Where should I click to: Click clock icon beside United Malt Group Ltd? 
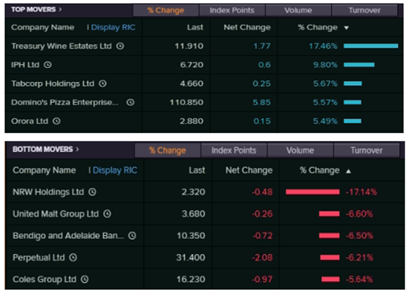point(107,213)
